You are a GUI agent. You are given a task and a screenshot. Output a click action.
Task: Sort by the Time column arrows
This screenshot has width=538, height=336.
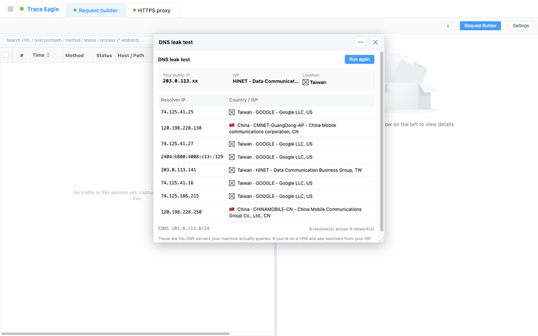tap(48, 55)
